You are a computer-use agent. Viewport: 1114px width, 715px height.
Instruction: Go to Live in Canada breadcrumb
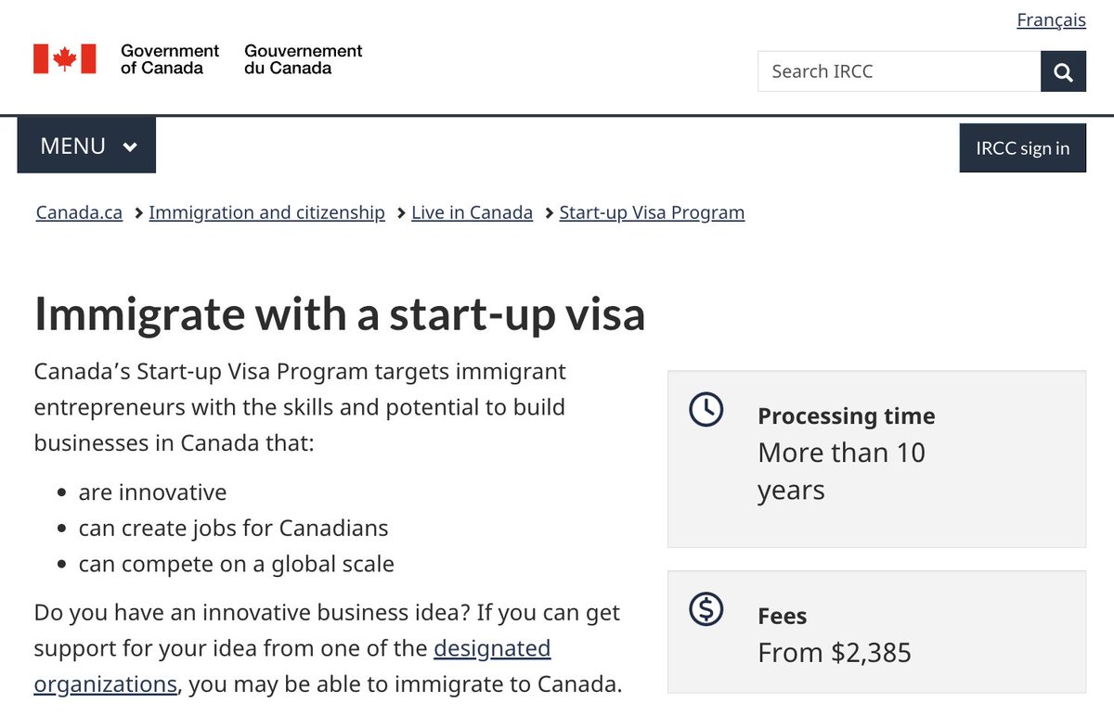[x=472, y=212]
